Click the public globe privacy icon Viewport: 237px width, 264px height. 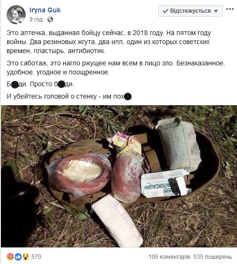coord(50,19)
